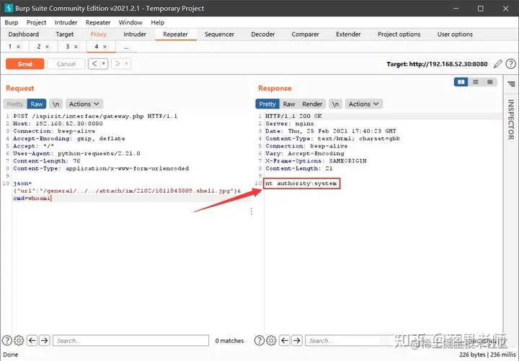Image resolution: width=519 pixels, height=361 pixels.
Task: Open request Actions dropdown
Action: [84, 104]
